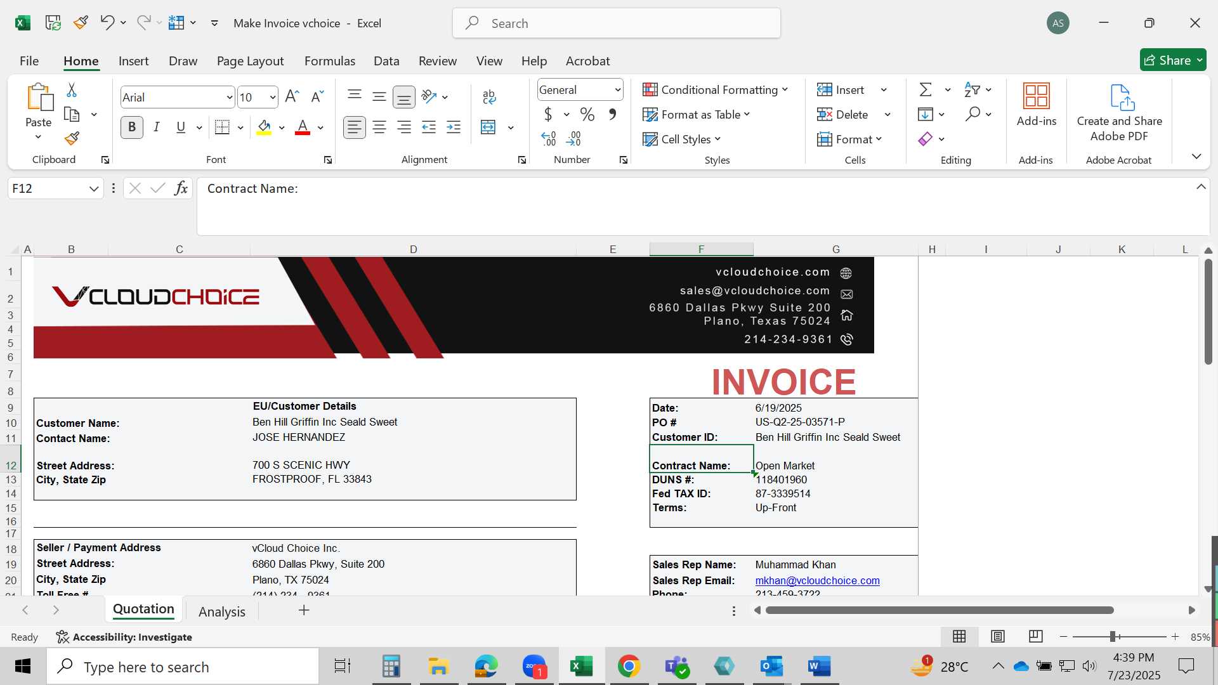Switch to the Formulas tab

tap(329, 61)
